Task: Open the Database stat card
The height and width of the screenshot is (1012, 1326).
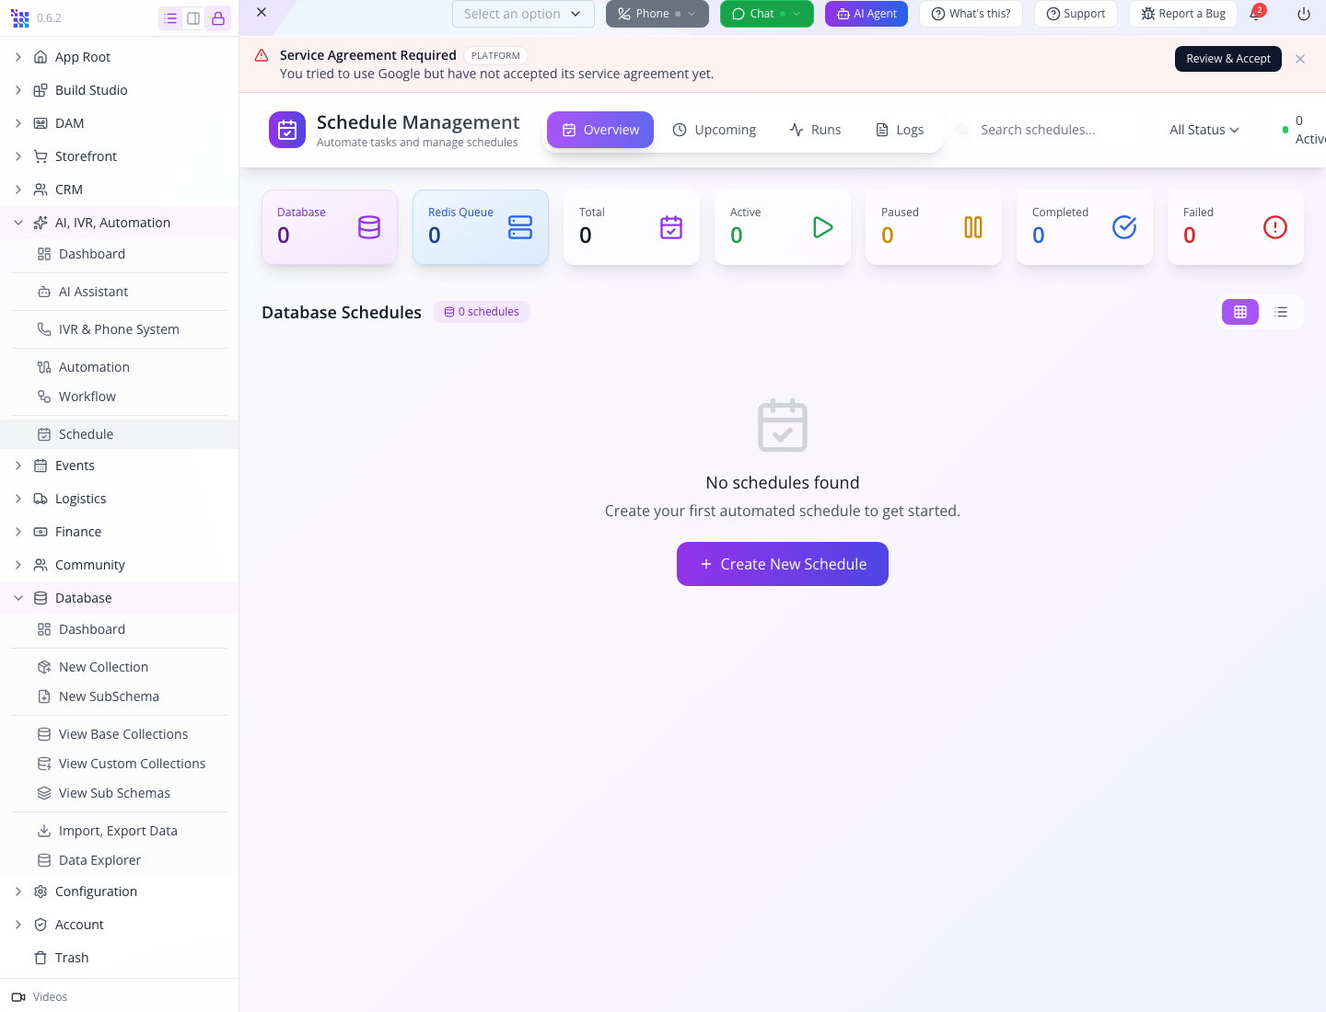Action: tap(330, 227)
